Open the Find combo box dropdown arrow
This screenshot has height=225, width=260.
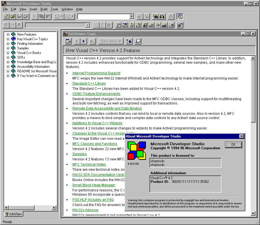[x=132, y=17]
